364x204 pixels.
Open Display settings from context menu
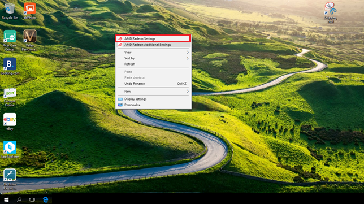point(153,99)
